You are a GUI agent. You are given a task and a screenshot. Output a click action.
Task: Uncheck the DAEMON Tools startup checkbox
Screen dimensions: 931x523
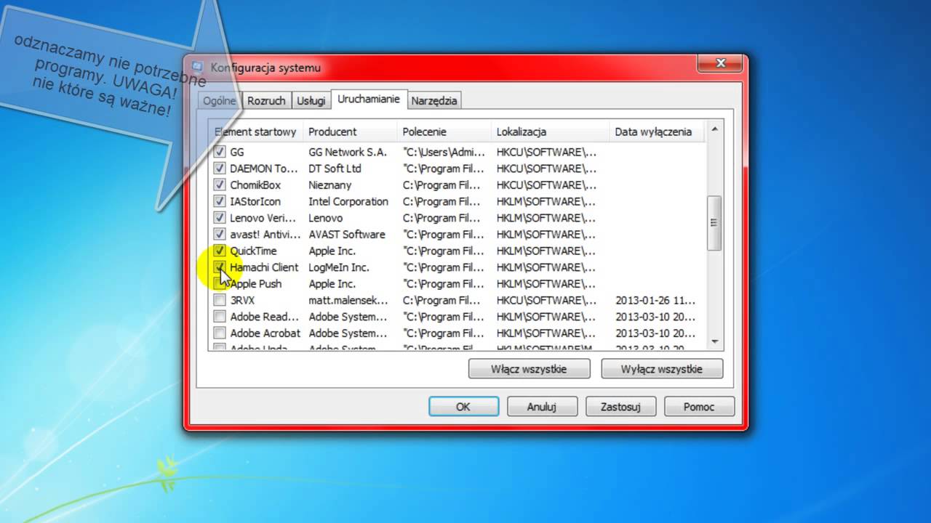(220, 169)
